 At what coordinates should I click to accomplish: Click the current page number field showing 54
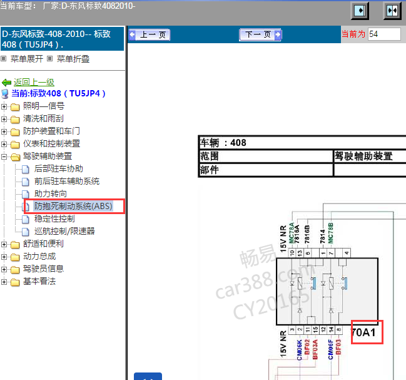pos(384,34)
